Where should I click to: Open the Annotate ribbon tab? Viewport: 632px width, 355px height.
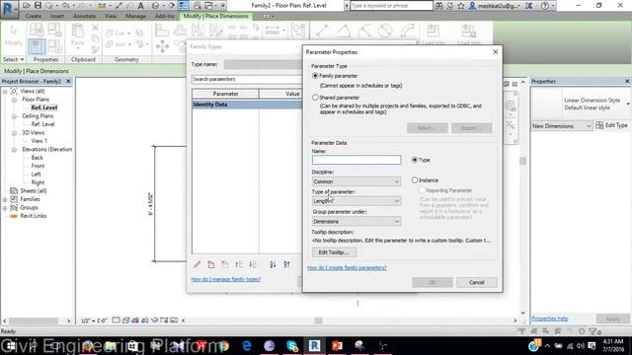(x=84, y=16)
